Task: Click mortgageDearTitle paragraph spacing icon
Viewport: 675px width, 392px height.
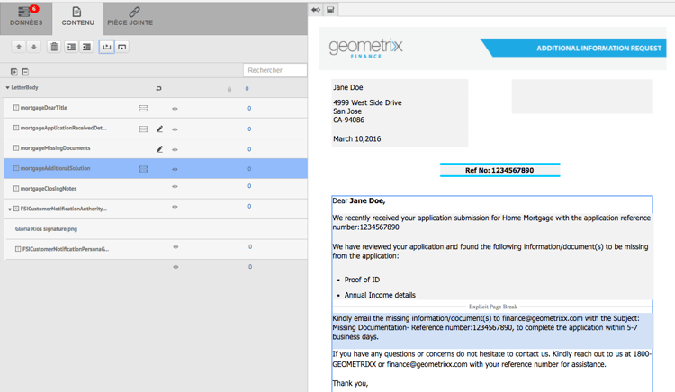Action: point(143,108)
